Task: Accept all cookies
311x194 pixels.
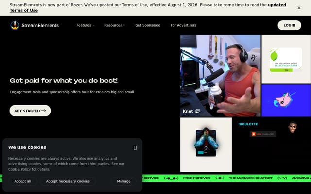Action: click(x=23, y=181)
